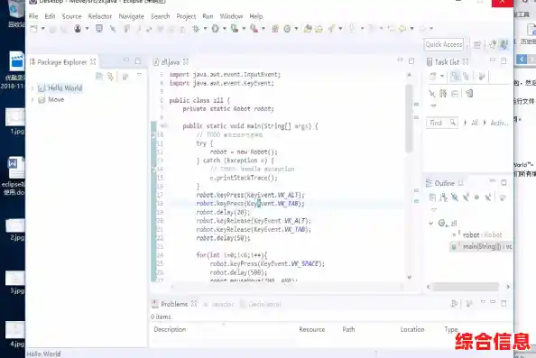Minimize the Package Explorer view
Screen dimensions: 536x358
pyautogui.click(x=126, y=60)
